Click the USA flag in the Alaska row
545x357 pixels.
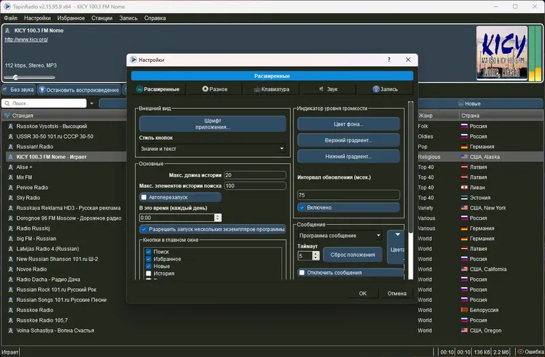click(464, 157)
